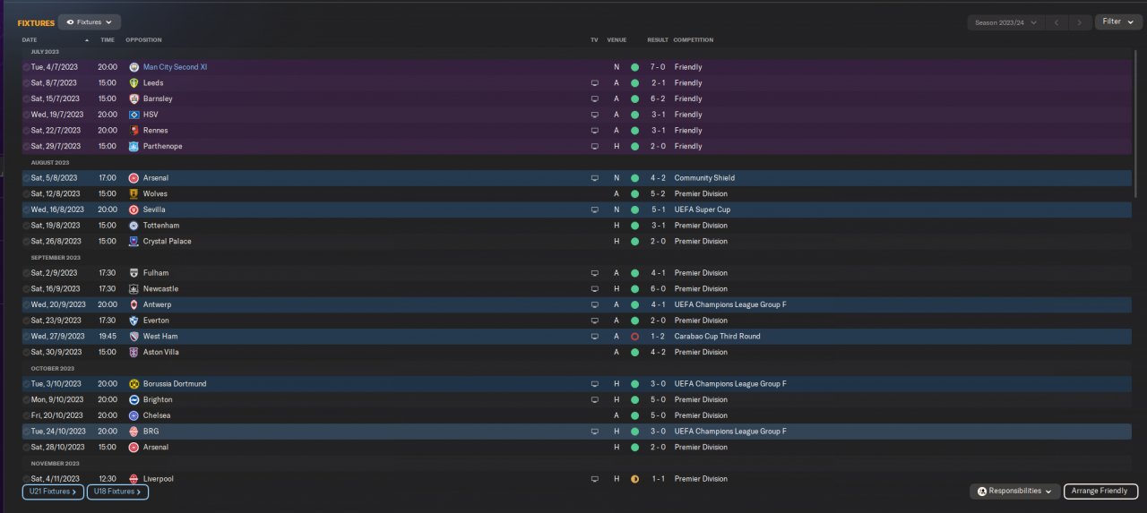The width and height of the screenshot is (1147, 513).
Task: Click the Crystal Palace club badge
Action: (x=134, y=242)
